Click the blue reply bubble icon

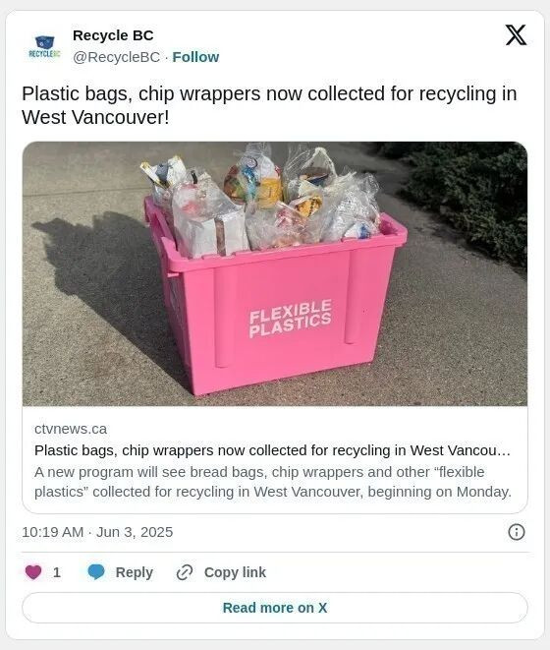[x=96, y=572]
